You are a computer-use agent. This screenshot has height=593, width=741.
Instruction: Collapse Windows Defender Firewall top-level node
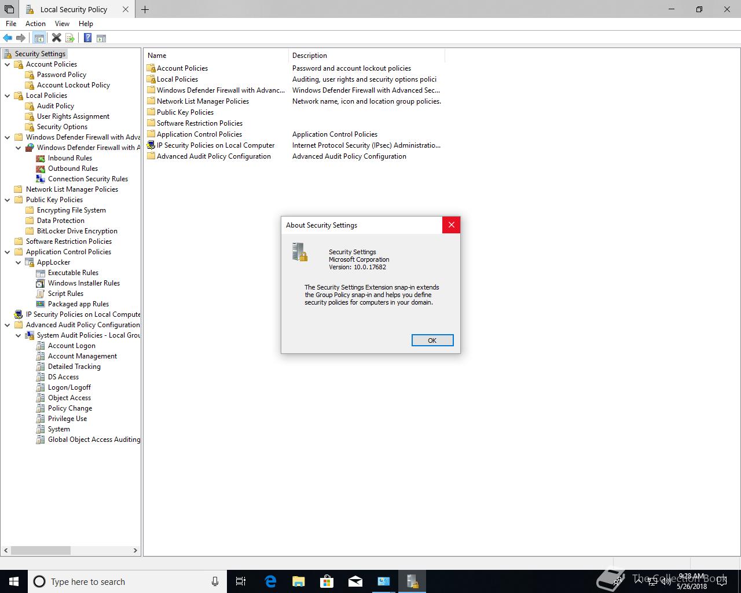coord(8,137)
